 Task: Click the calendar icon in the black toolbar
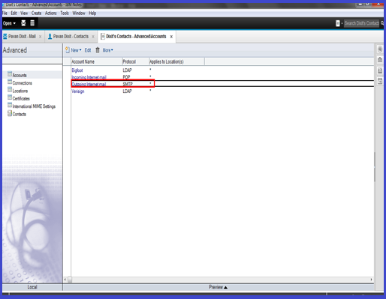point(32,23)
